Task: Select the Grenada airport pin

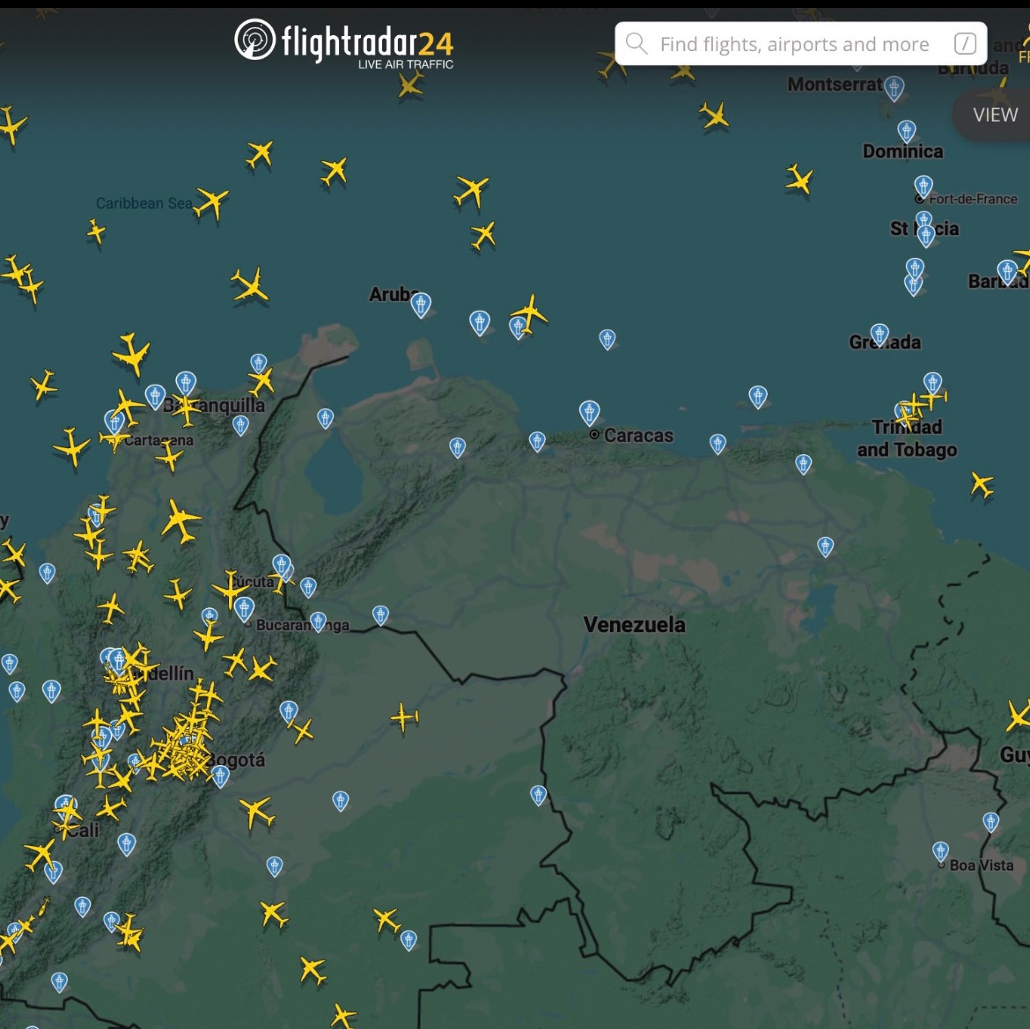Action: [x=879, y=334]
